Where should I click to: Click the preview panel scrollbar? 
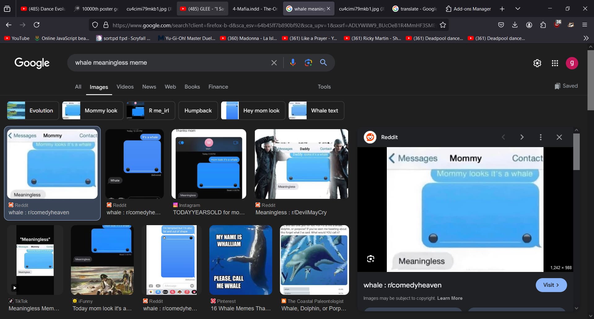point(576,152)
